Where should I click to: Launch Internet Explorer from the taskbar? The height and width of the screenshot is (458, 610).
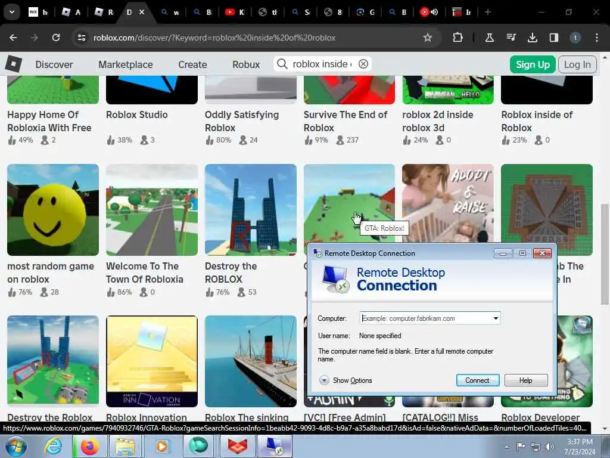[x=53, y=446]
